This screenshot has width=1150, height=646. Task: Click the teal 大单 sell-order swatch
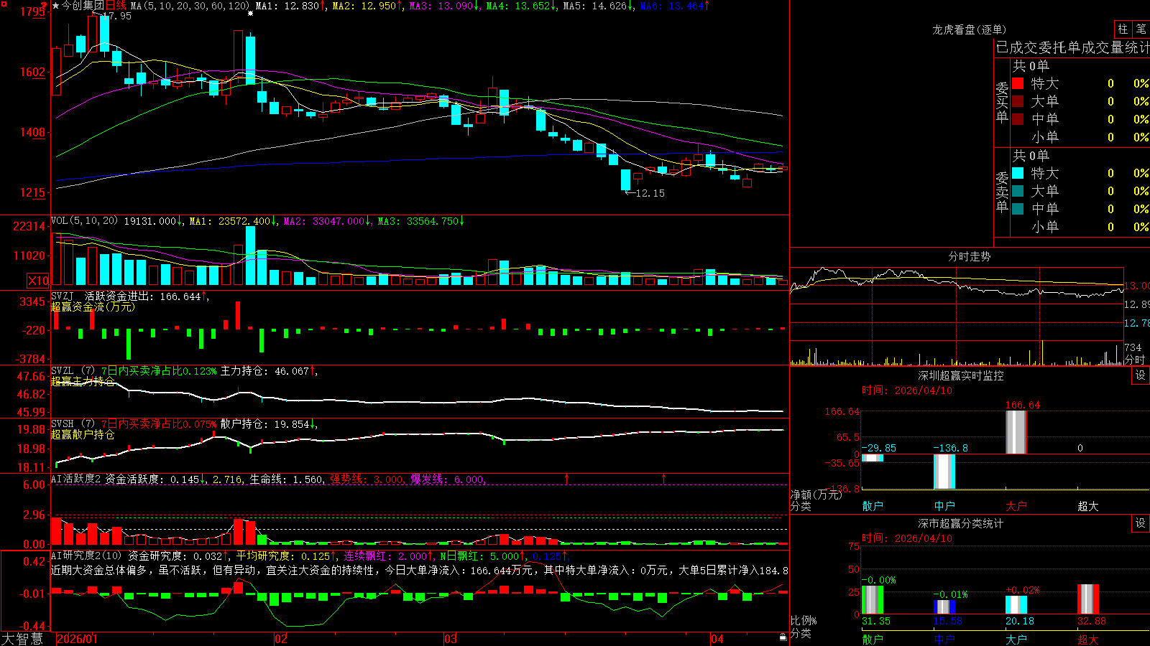(1018, 191)
